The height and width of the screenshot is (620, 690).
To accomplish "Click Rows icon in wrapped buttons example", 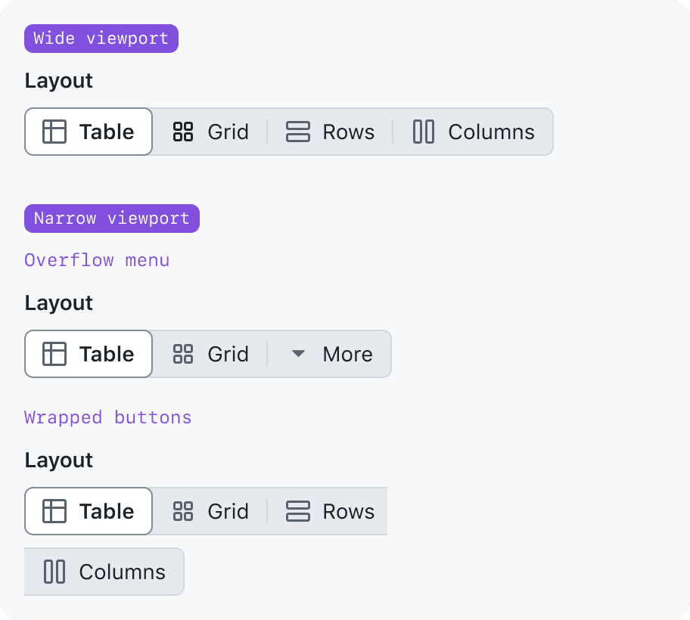I will 298,511.
